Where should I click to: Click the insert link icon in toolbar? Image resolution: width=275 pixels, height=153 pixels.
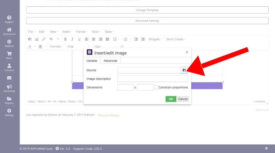pyautogui.click(x=44, y=39)
